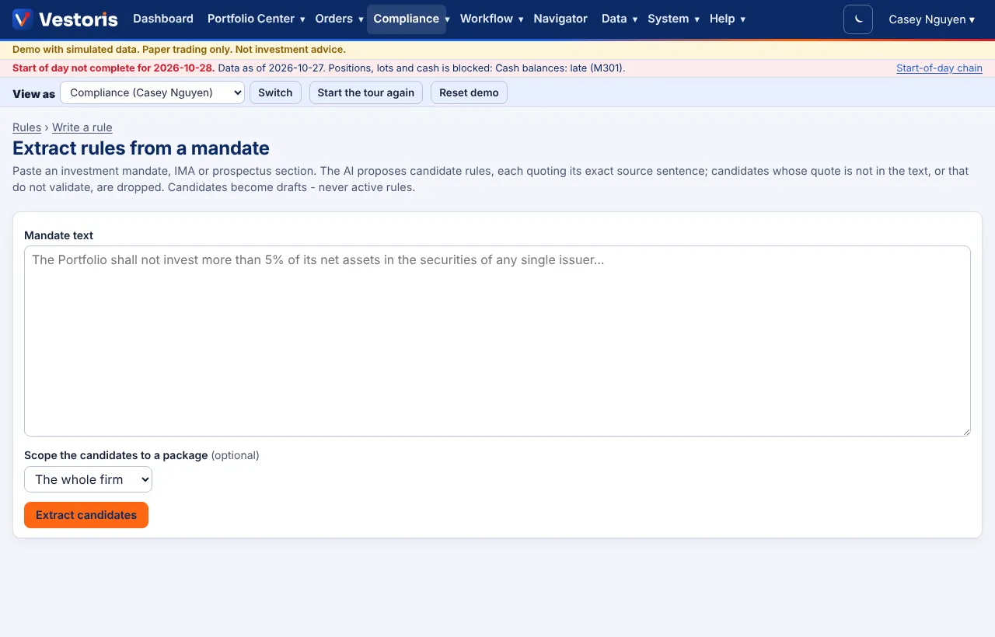Open the View as role dropdown
Screen dimensions: 995x637
point(152,92)
